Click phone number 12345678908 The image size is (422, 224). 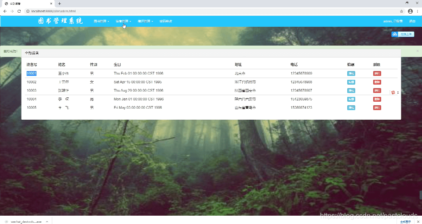tap(301, 82)
